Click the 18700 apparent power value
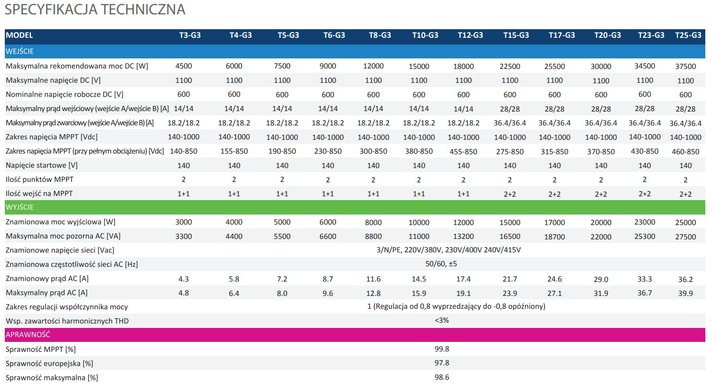712x384 pixels. click(x=554, y=237)
